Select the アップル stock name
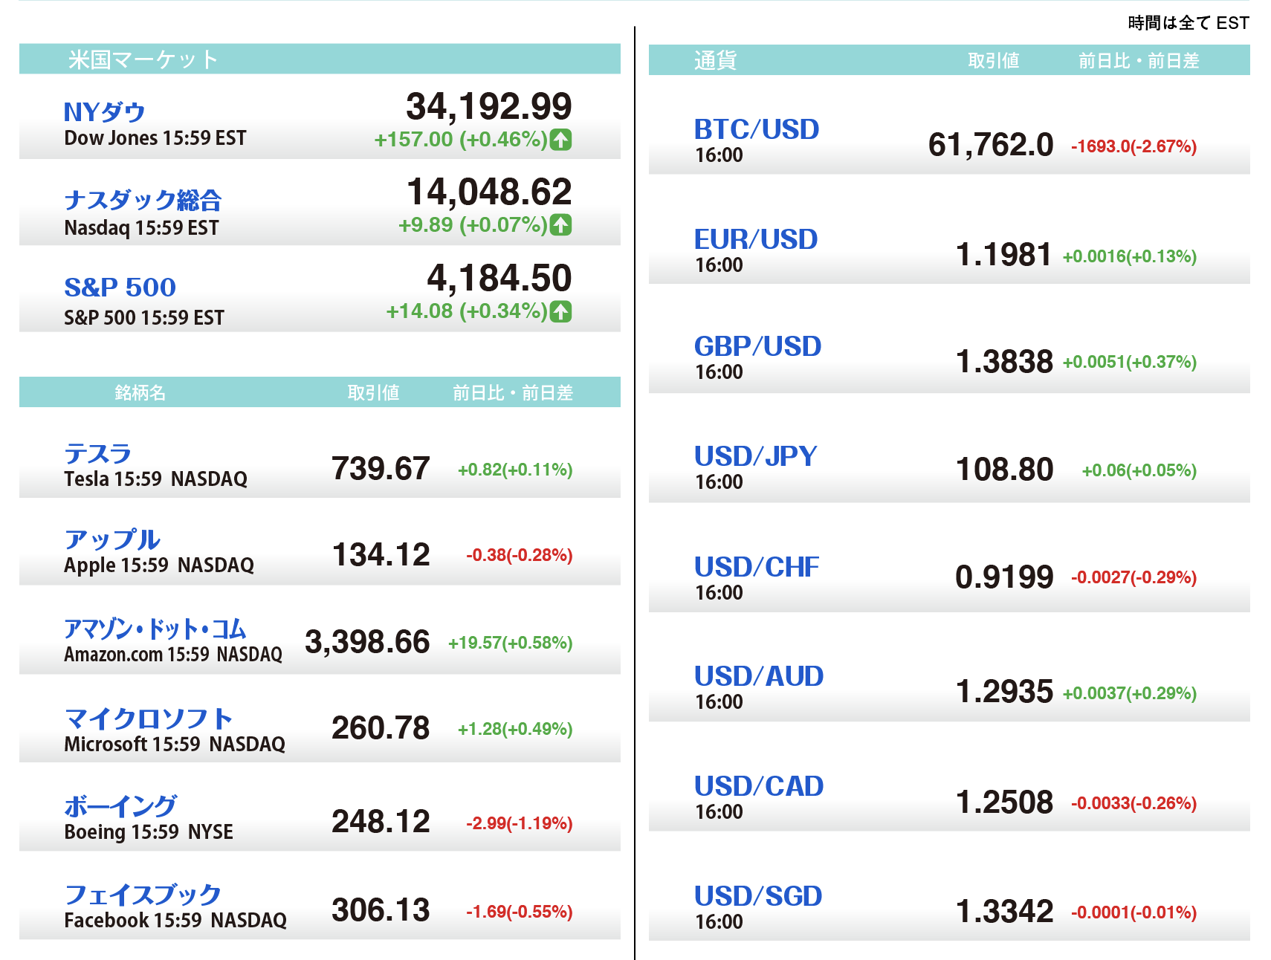Screen dimensions: 1271x960 (x=111, y=539)
